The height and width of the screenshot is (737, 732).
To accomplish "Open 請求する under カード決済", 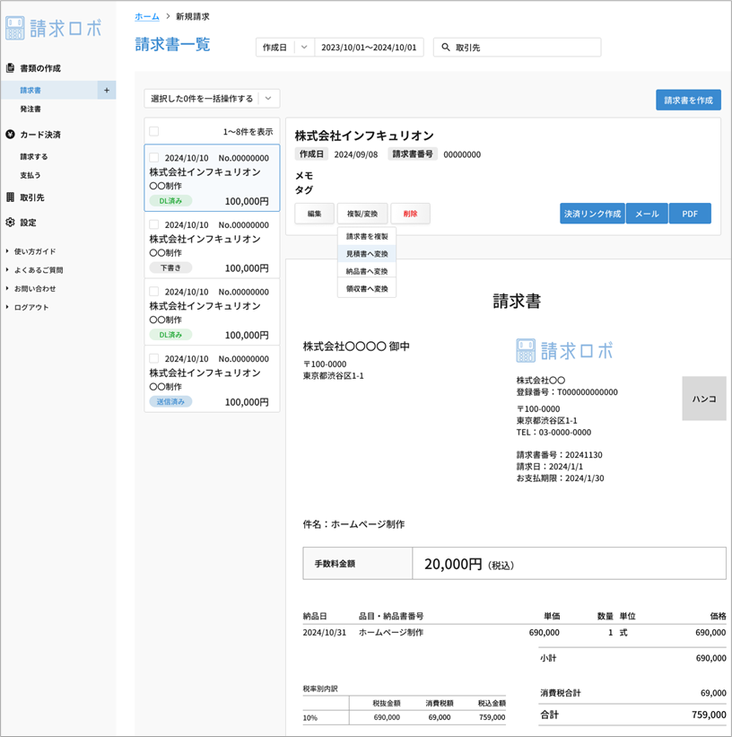I will (34, 156).
